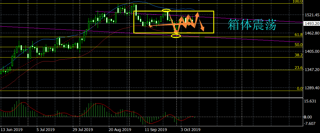Click the 13 Jun 2019 date label
Viewport: 320px width, 133px height.
click(x=12, y=130)
